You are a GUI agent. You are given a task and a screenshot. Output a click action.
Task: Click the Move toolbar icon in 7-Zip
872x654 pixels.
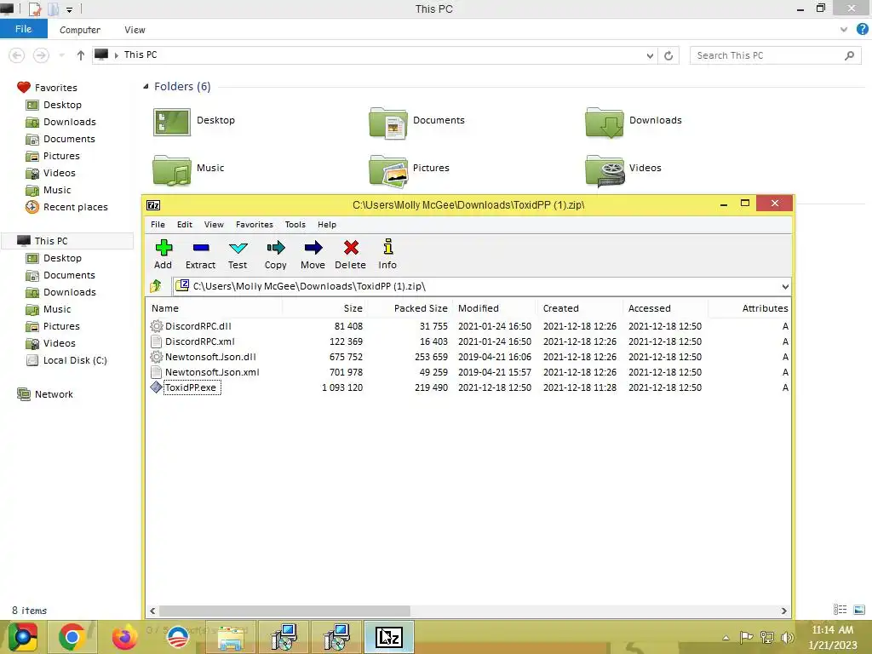(313, 254)
